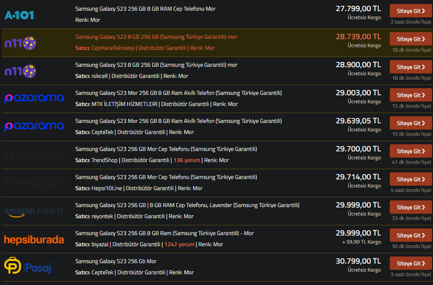Open hepsiburada title ending '– Mor'
Image resolution: width=433 pixels, height=285 pixels.
tap(164, 233)
